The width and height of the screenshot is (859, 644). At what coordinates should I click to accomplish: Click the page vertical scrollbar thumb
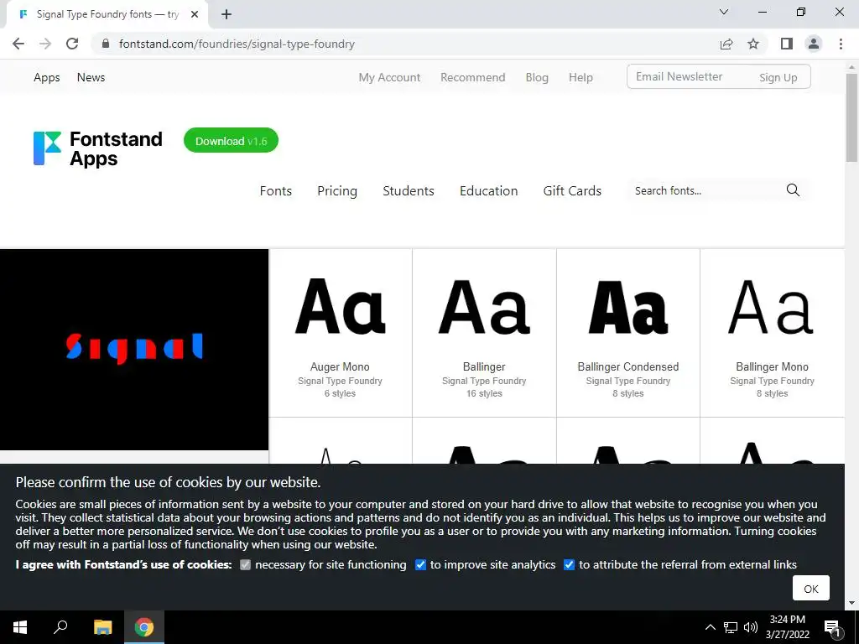pyautogui.click(x=851, y=117)
